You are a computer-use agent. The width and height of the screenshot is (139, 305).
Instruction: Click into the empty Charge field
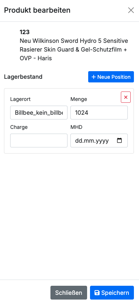click(x=39, y=141)
